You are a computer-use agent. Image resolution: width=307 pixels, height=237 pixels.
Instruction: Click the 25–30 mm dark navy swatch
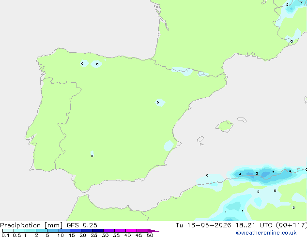click(x=97, y=231)
